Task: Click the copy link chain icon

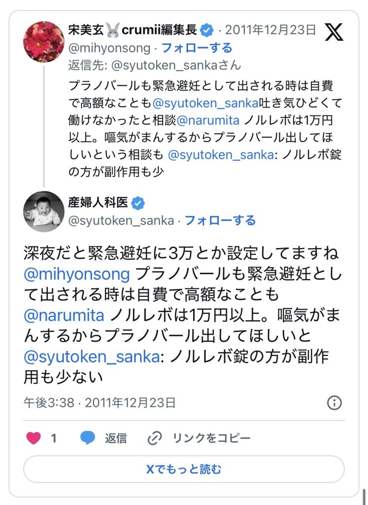Action: [155, 438]
